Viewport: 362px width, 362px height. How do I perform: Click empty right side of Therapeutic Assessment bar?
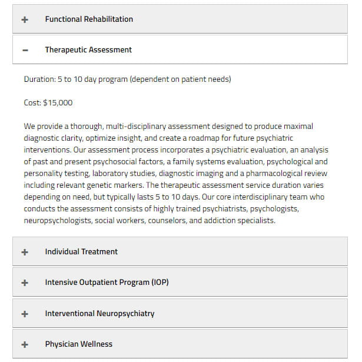(265, 50)
